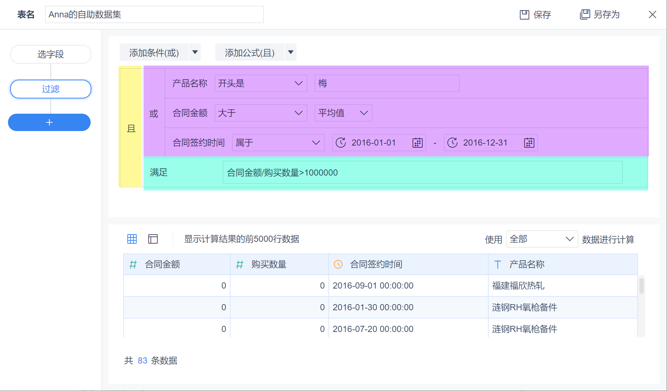Select the 选字段 step
667x391 pixels.
click(51, 54)
